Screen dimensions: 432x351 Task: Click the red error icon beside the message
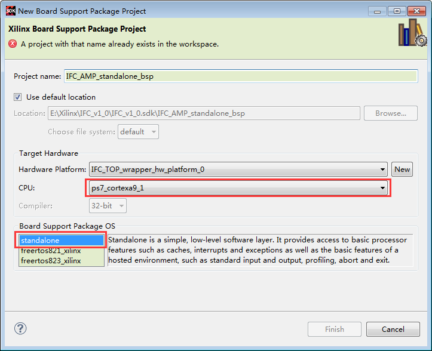click(x=13, y=44)
